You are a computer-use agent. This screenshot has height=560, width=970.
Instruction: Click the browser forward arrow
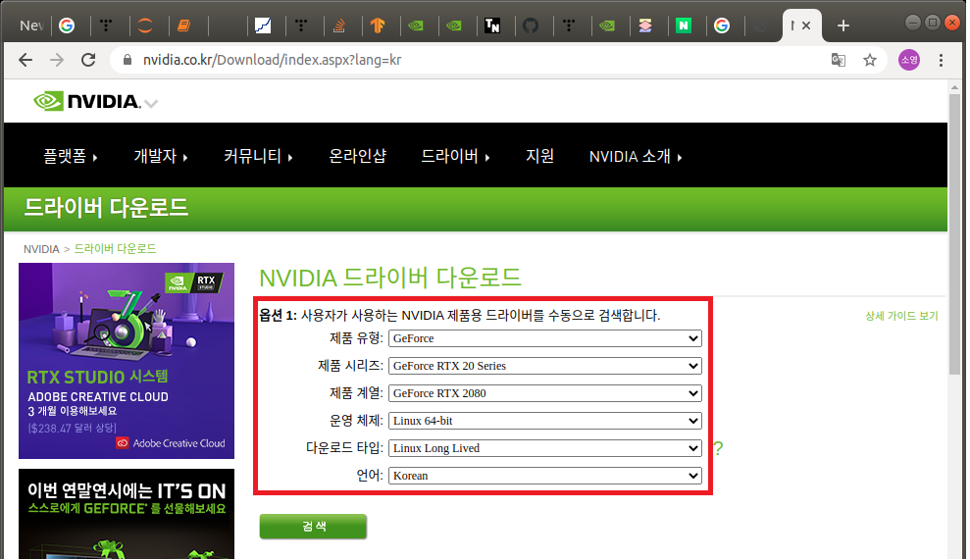click(57, 60)
